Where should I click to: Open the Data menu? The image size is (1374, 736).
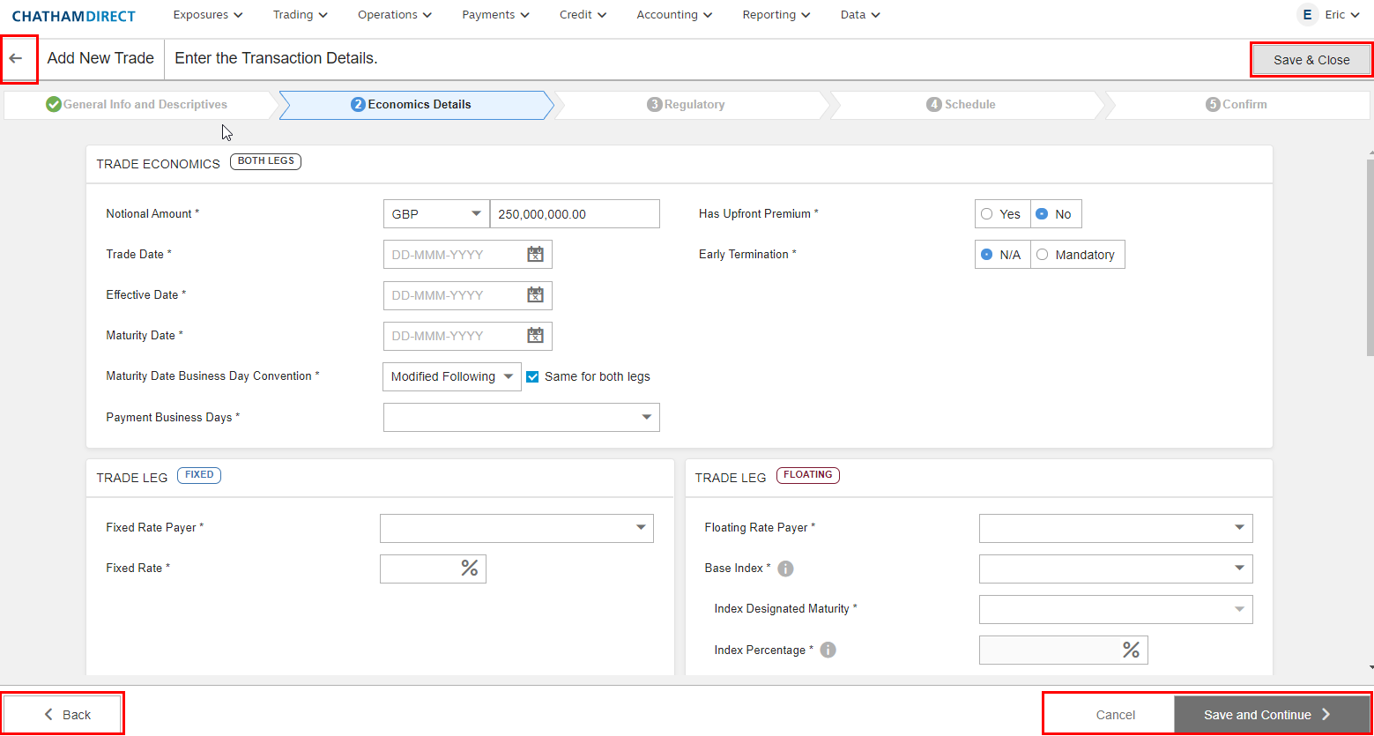860,15
